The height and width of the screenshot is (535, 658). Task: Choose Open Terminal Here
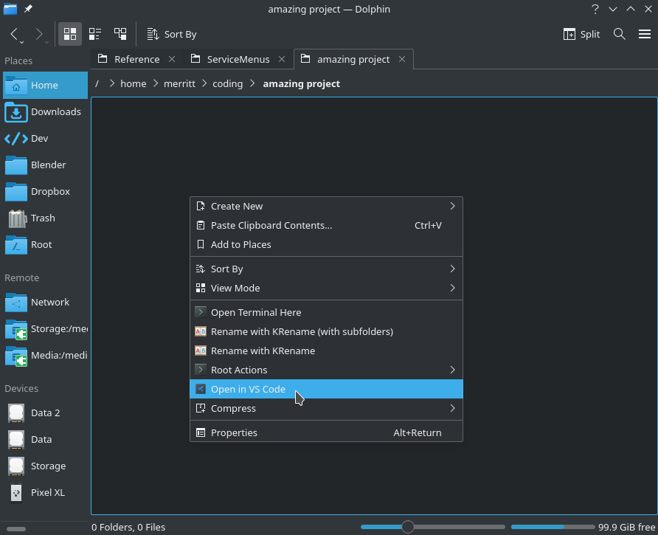tap(326, 312)
